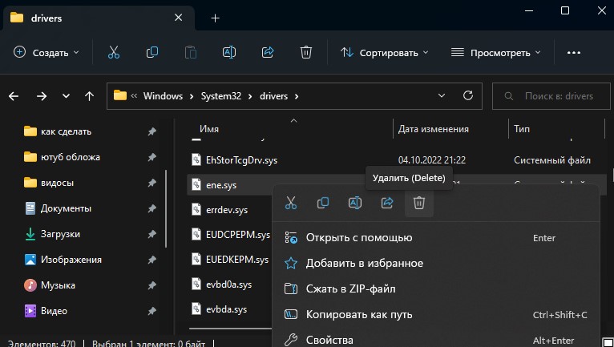614x347 pixels.
Task: Go forward with the right arrow
Action: (x=42, y=96)
